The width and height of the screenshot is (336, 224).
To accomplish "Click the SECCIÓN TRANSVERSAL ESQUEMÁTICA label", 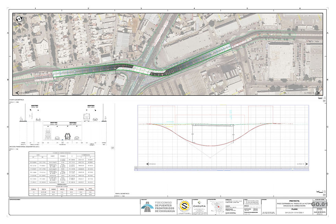I will (x=24, y=147).
